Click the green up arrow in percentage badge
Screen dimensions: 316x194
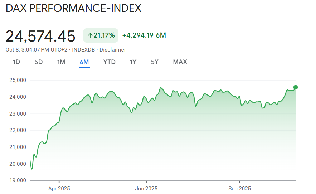91,35
